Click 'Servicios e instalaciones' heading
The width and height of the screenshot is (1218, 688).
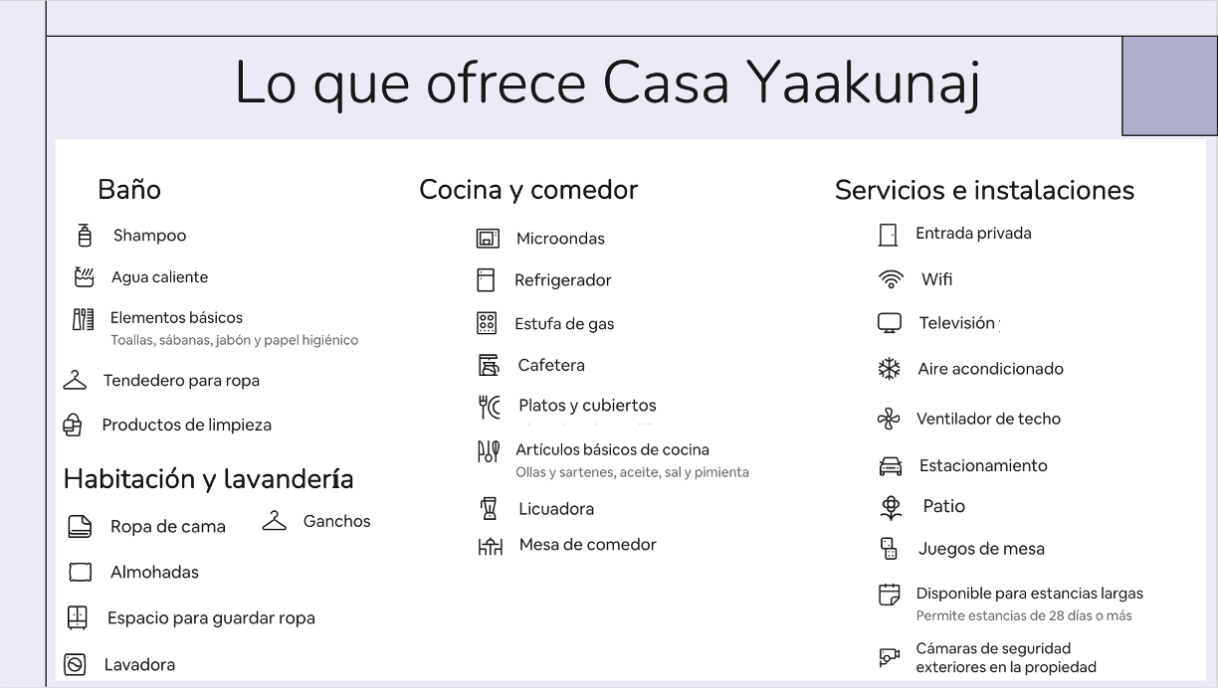(x=984, y=190)
